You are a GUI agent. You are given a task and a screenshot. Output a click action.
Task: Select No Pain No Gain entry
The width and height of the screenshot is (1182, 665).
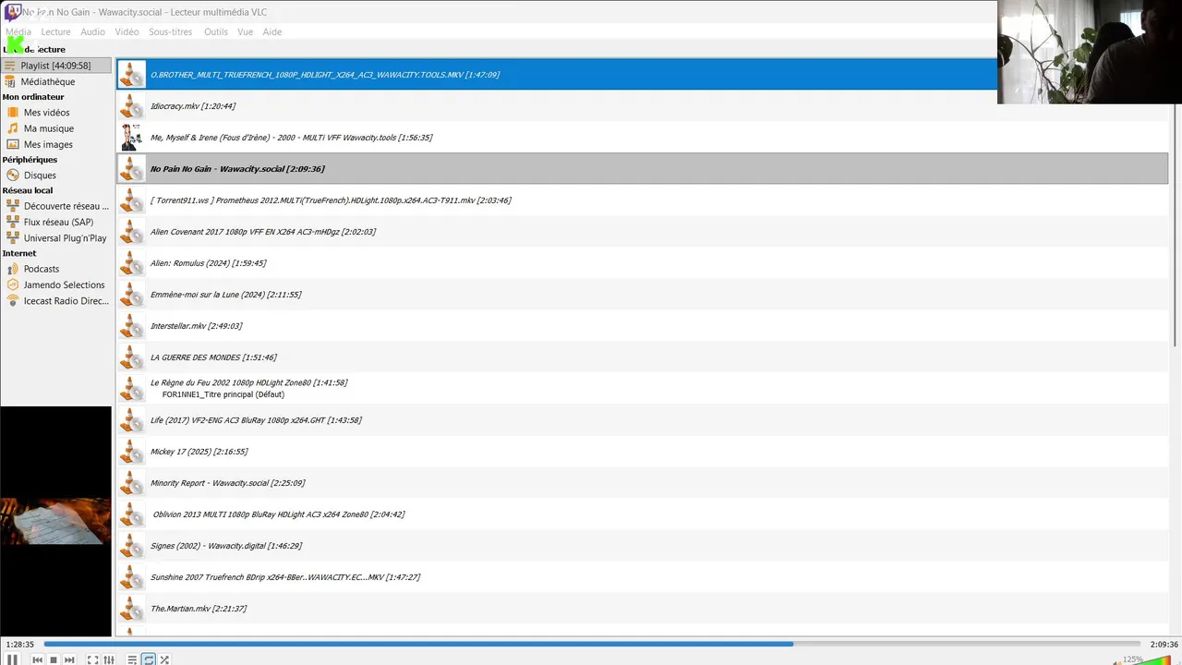642,169
